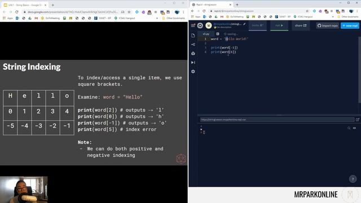This screenshot has height=203, width=361.
Task: Expand the bookmarks overflow chevron in right window
Action: point(333,17)
